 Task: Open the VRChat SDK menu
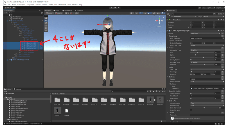62,5
